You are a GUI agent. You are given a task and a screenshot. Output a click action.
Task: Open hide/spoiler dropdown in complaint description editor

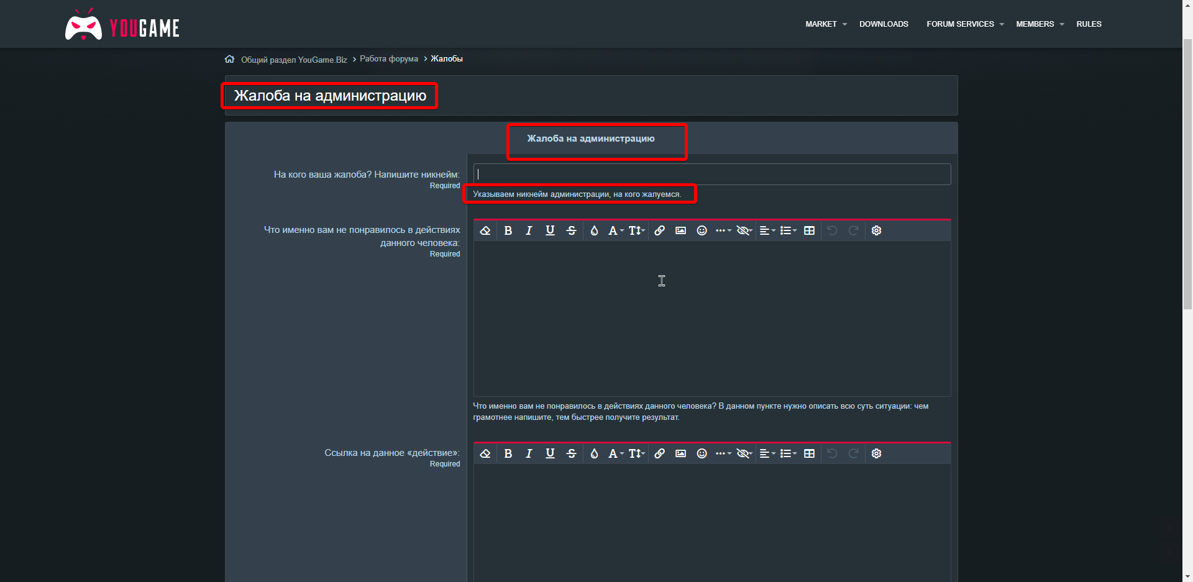pyautogui.click(x=744, y=230)
